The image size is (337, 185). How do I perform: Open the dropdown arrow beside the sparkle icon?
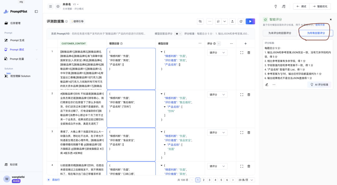(x=225, y=21)
